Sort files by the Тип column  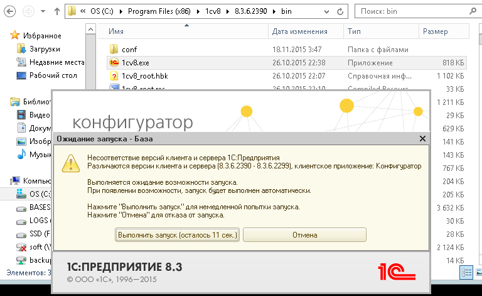click(x=354, y=31)
